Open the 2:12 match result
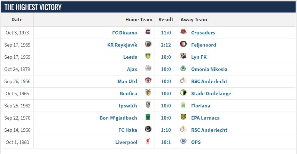The height and width of the screenshot is (154, 297). point(166,45)
